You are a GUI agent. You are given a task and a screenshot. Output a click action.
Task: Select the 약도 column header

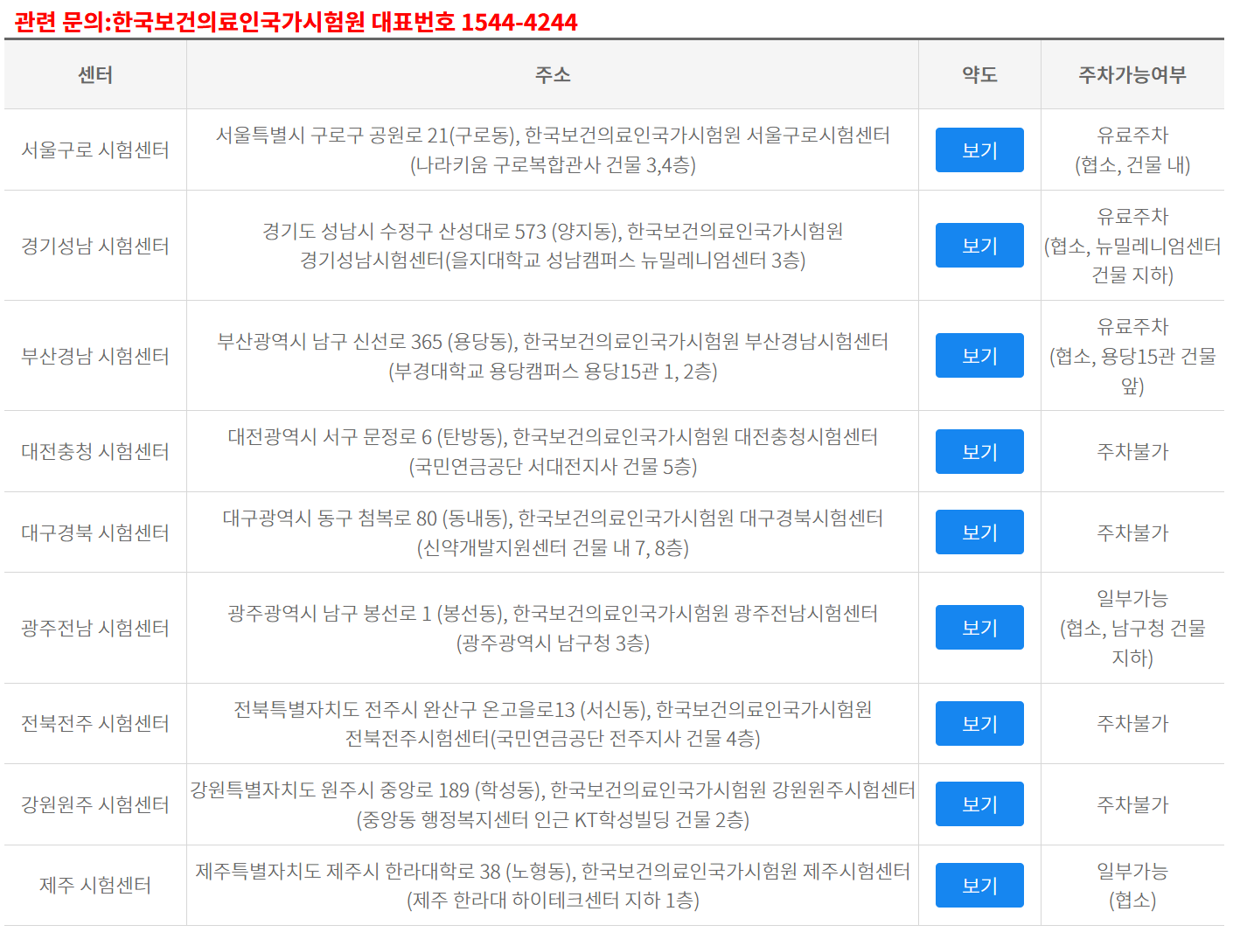pos(979,75)
